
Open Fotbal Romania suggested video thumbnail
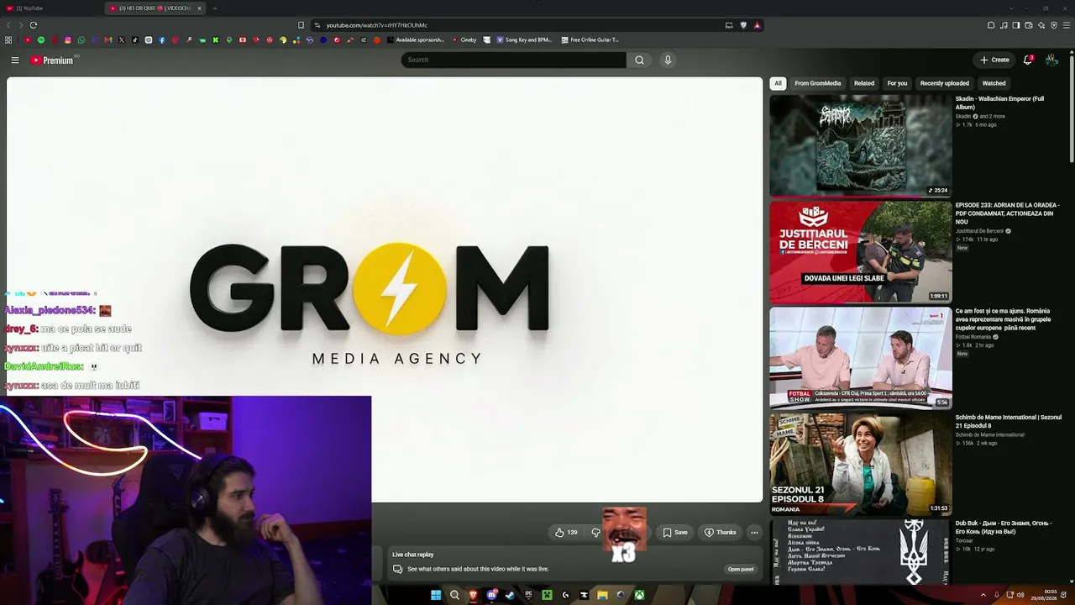861,357
